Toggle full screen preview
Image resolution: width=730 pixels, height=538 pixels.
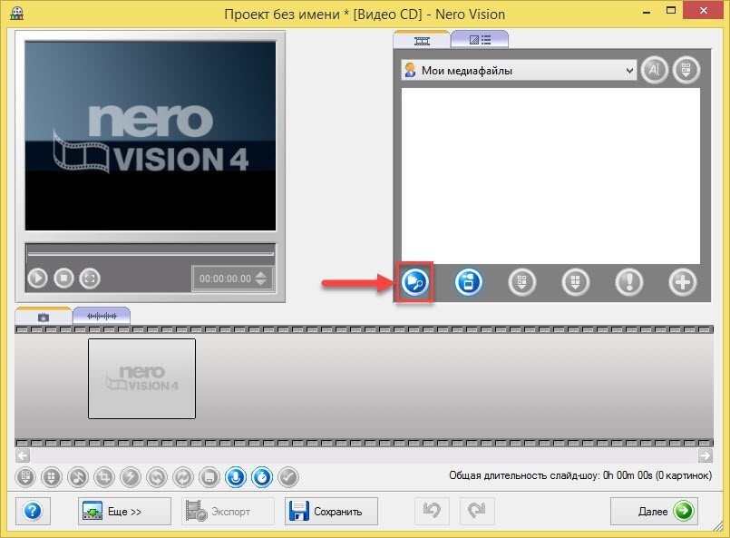tap(90, 279)
